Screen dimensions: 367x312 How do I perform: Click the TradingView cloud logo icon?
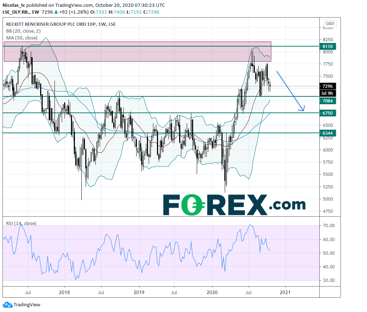[x=7, y=305]
